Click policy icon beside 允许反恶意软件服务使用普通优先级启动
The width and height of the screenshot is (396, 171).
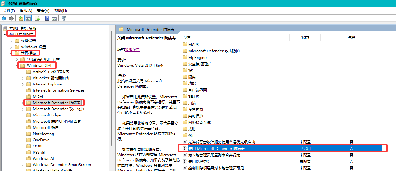click(x=185, y=142)
